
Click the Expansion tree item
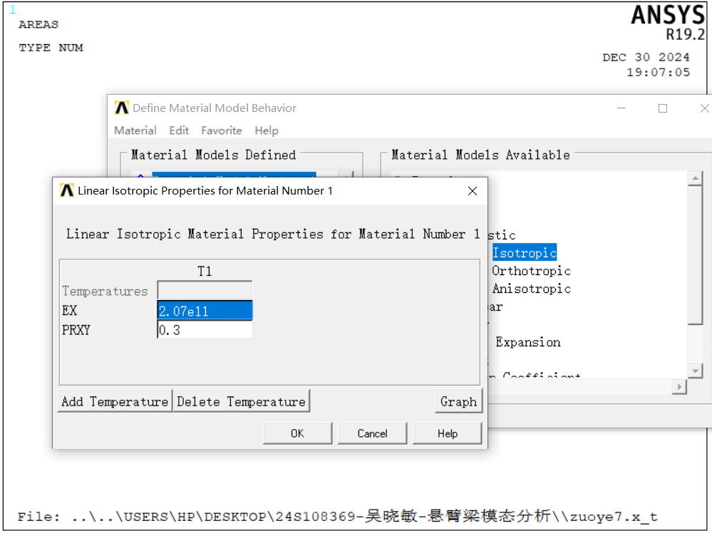coord(527,342)
